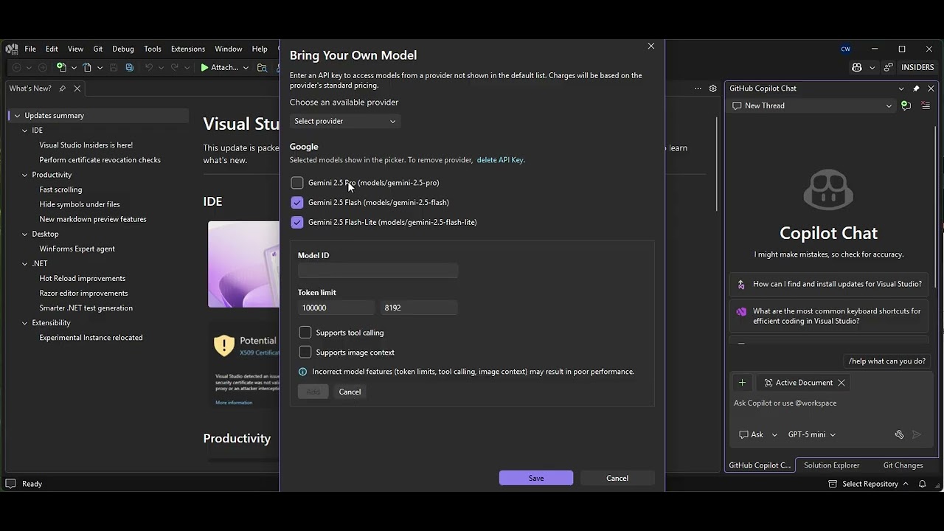Screen dimensions: 944x531
Task: Click the plus add reference icon
Action: [742, 383]
